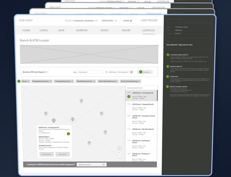Click Get Directions in the branch popup

coord(47,154)
